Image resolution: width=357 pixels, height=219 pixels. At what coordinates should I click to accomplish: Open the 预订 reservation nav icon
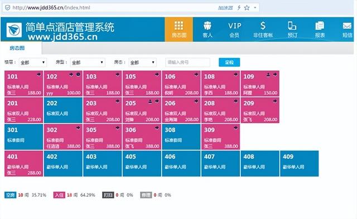pyautogui.click(x=292, y=30)
